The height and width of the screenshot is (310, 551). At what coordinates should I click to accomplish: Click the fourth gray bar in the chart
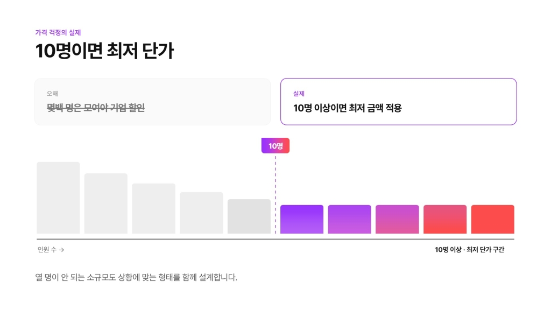201,213
